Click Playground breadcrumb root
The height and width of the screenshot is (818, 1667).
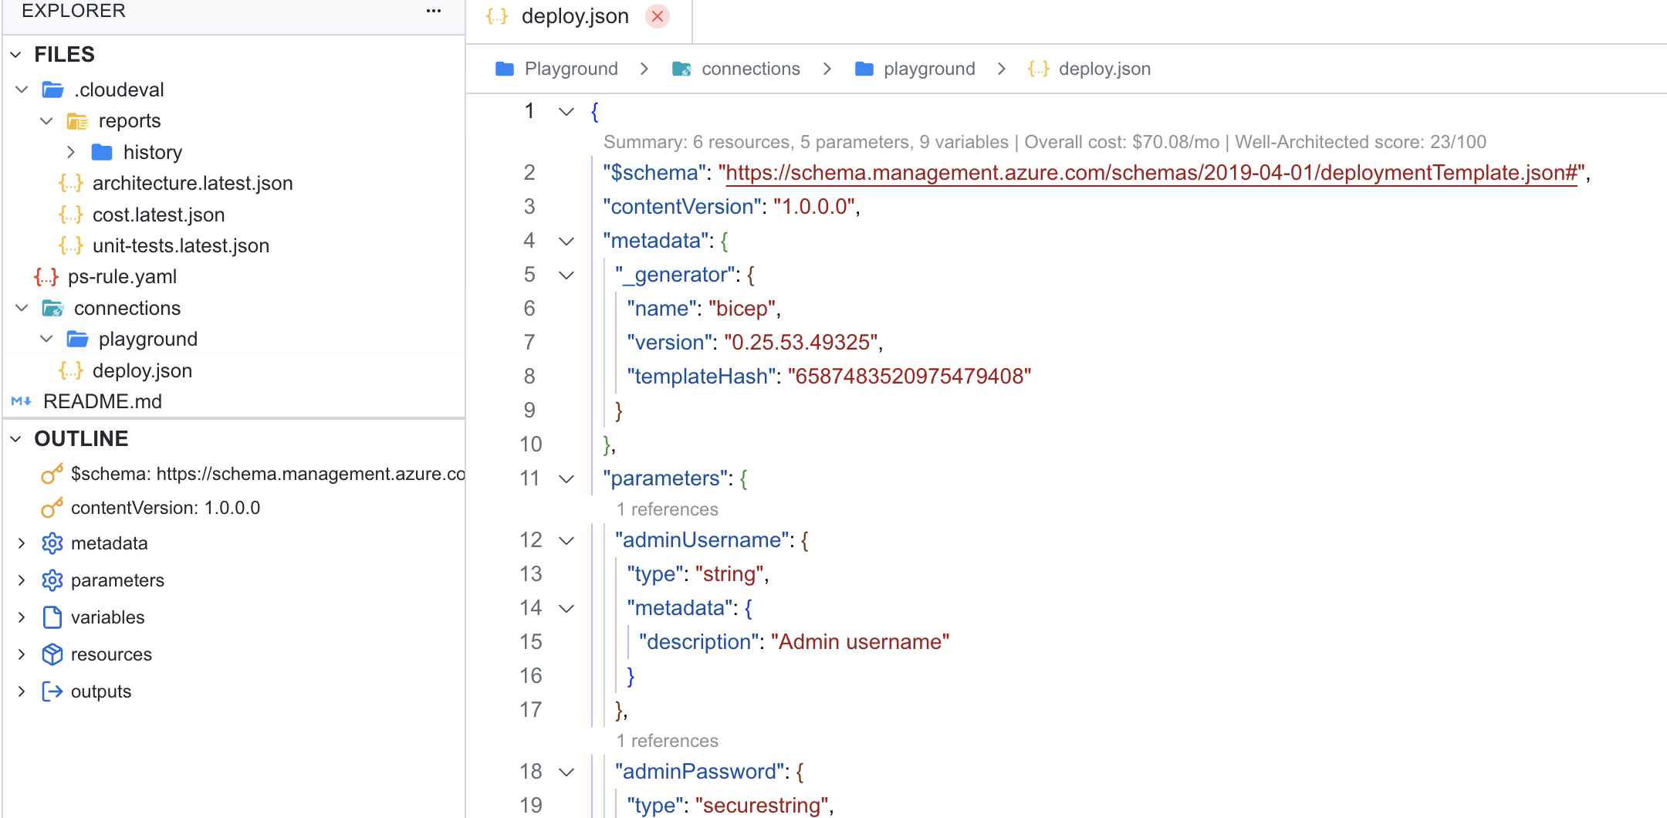pos(571,69)
